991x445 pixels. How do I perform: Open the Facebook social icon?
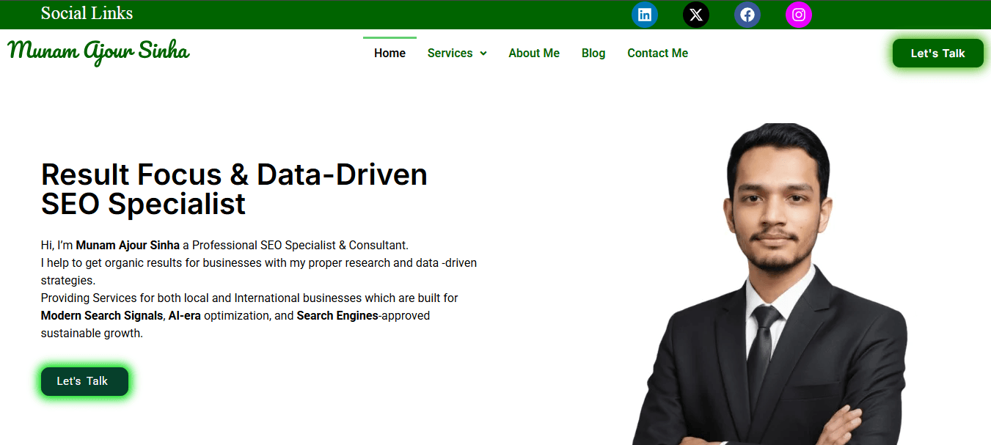tap(747, 15)
